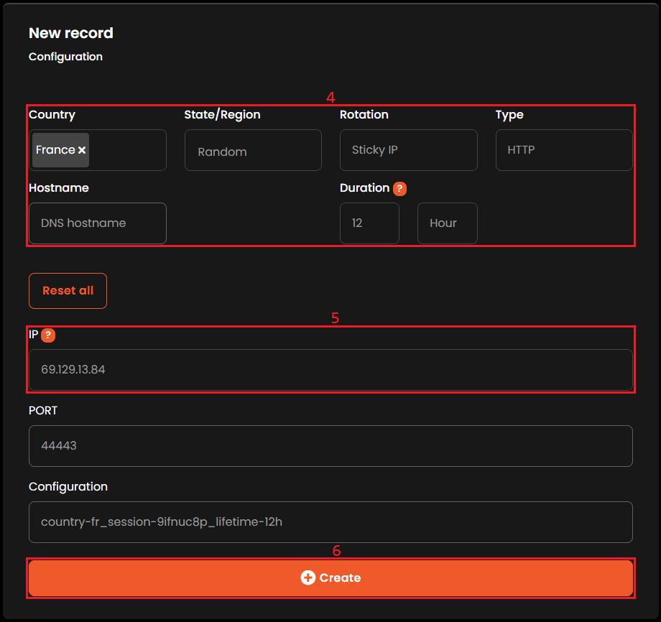Click the PORT field label

click(43, 410)
